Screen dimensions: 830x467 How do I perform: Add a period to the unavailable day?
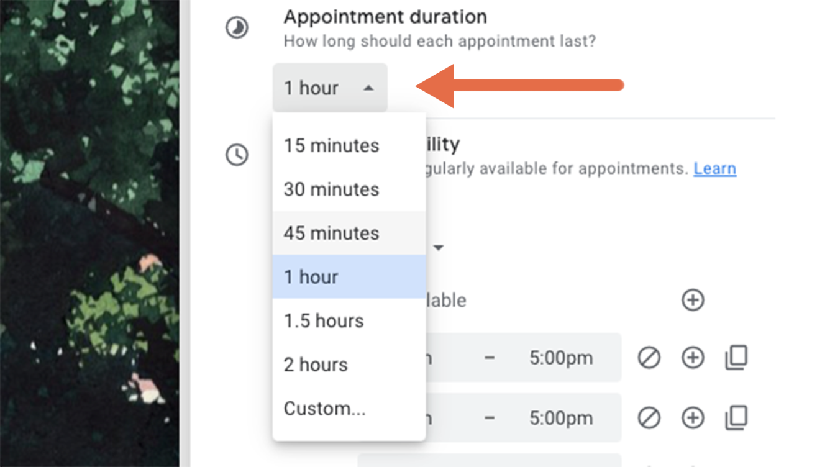pyautogui.click(x=692, y=300)
